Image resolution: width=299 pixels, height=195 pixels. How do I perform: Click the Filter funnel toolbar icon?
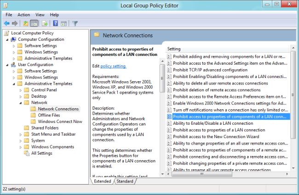75,23
